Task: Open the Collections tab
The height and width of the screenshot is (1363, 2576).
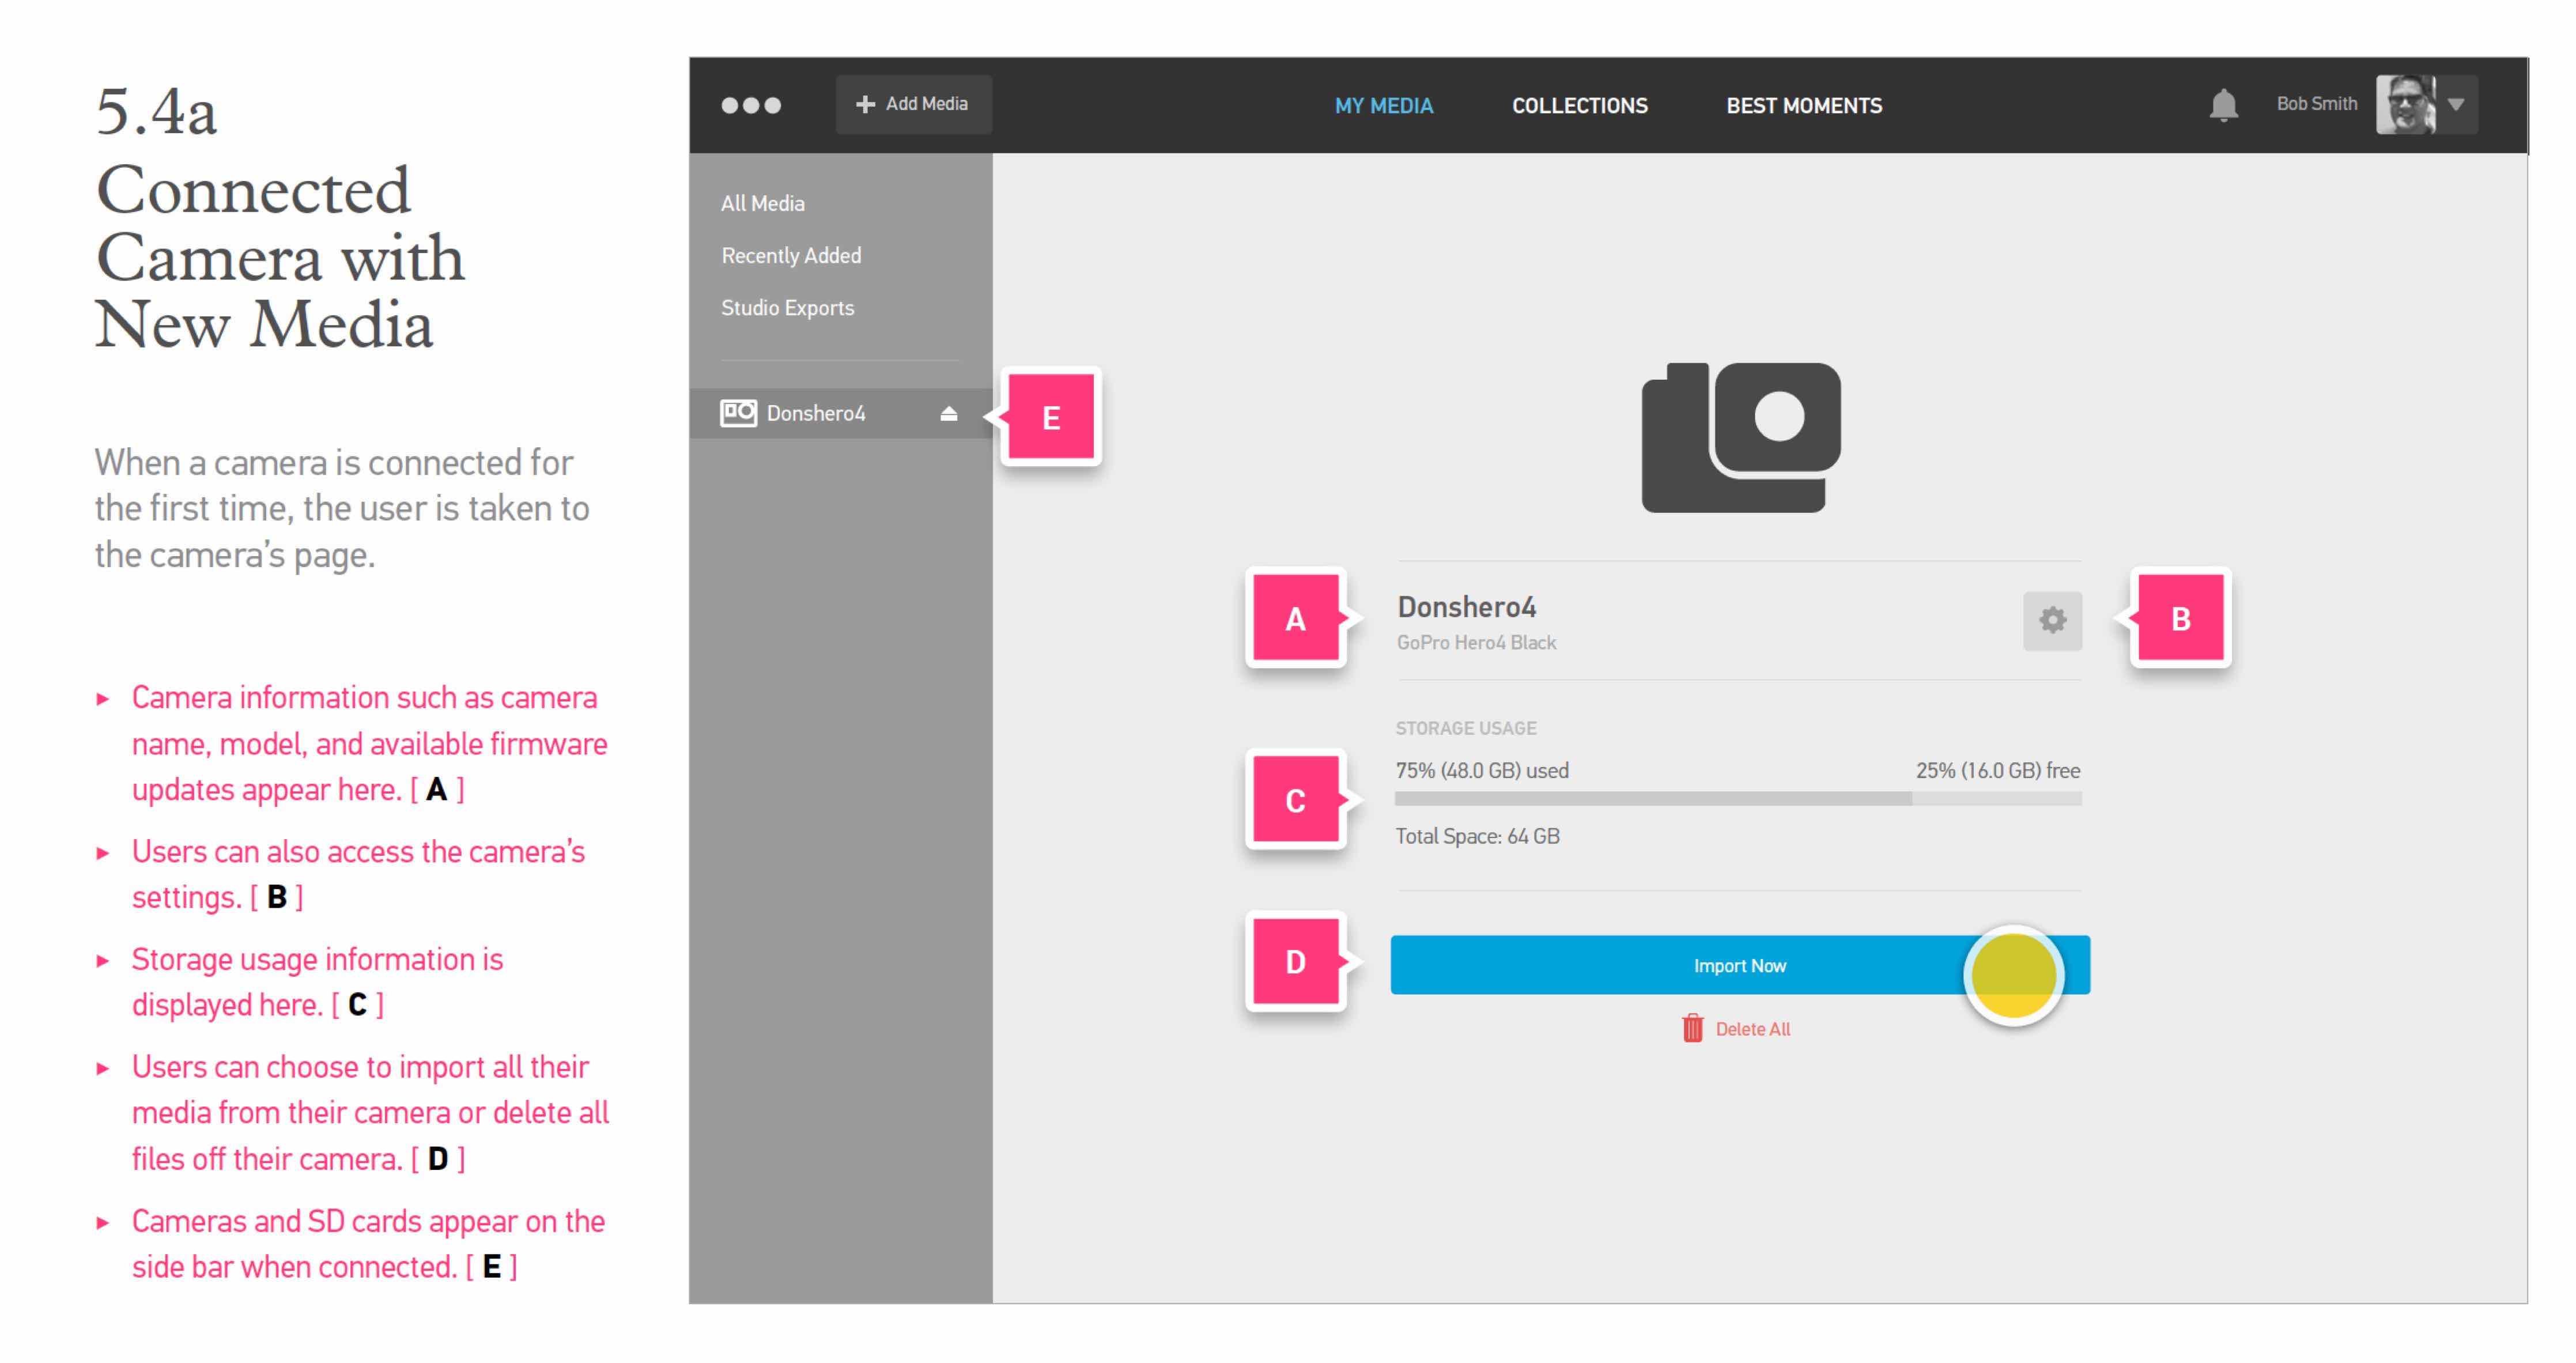Action: coord(1579,106)
